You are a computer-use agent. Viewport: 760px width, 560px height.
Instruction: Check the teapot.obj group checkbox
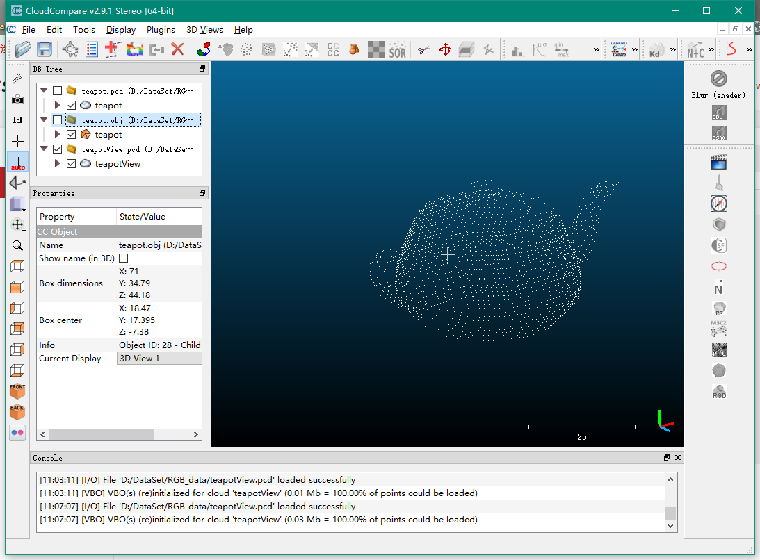pyautogui.click(x=57, y=120)
